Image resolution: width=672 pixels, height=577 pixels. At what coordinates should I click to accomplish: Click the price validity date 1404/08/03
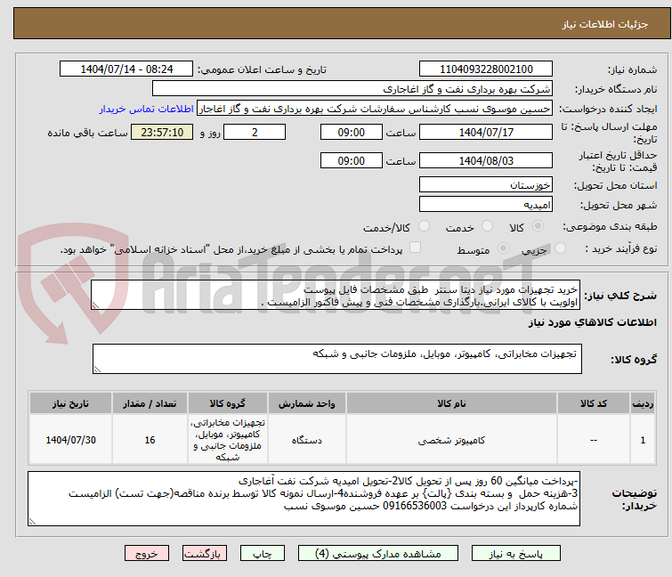(486, 161)
